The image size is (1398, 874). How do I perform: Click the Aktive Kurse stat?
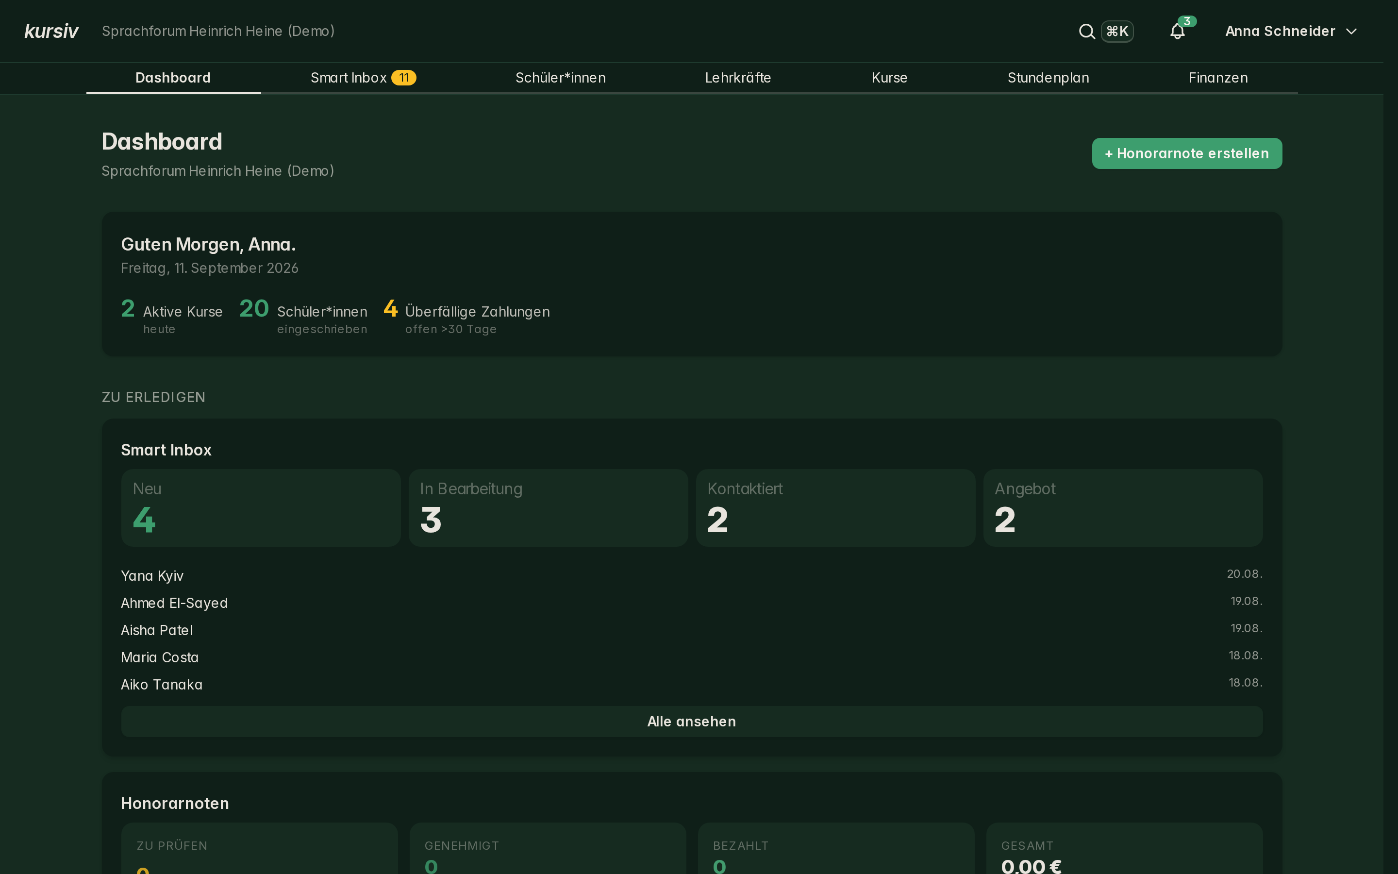pos(171,316)
